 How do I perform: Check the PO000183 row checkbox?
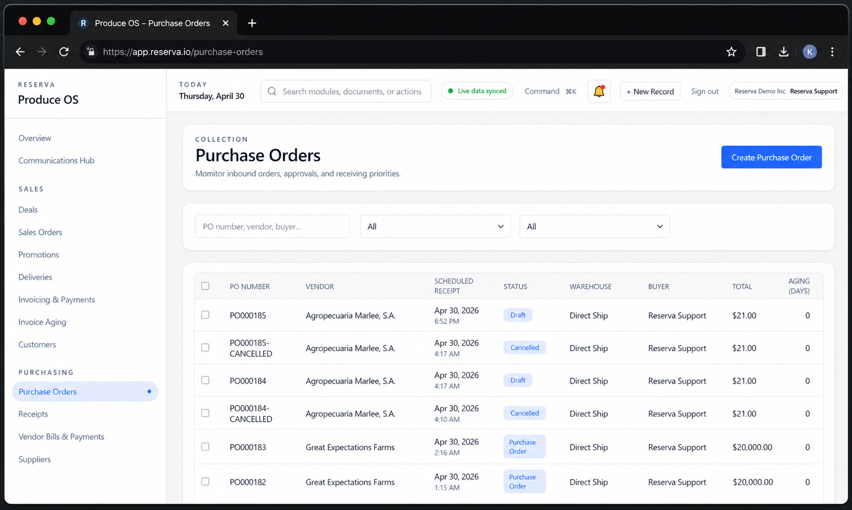[205, 447]
